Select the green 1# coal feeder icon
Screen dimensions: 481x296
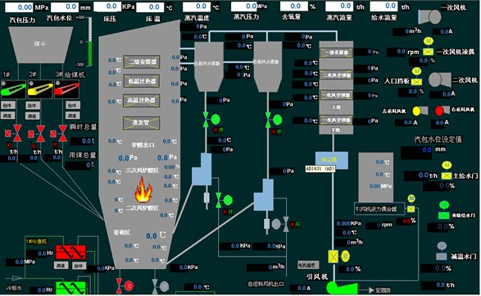[13, 89]
